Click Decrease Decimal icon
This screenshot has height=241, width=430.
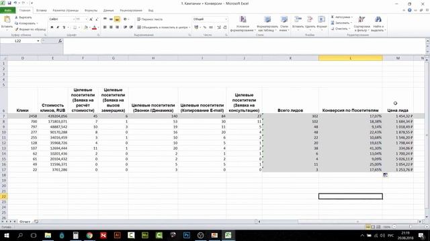(225, 27)
